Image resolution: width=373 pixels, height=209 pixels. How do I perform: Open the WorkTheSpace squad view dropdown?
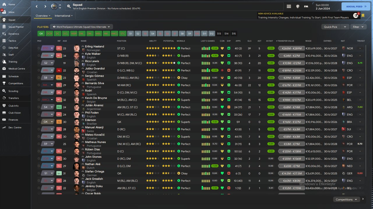click(x=81, y=27)
